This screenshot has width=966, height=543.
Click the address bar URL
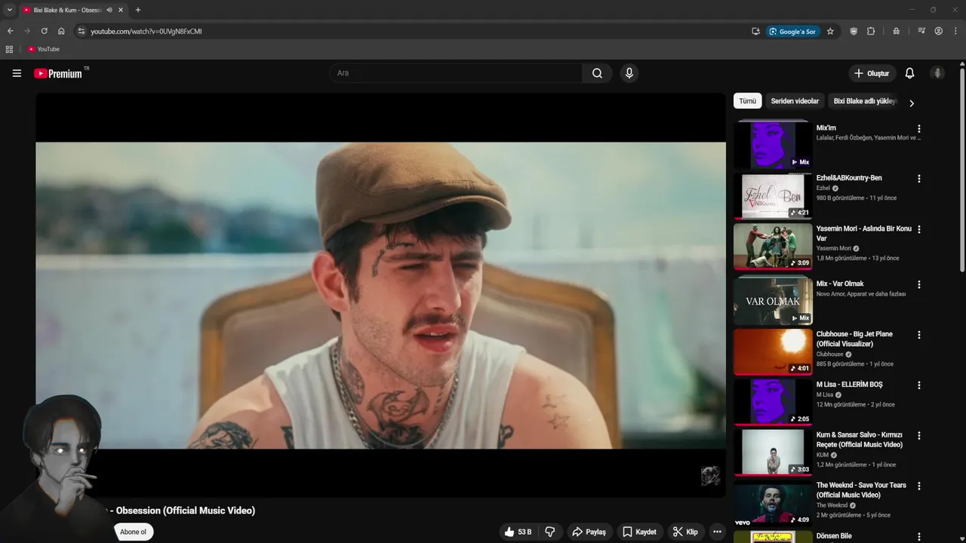click(x=146, y=31)
